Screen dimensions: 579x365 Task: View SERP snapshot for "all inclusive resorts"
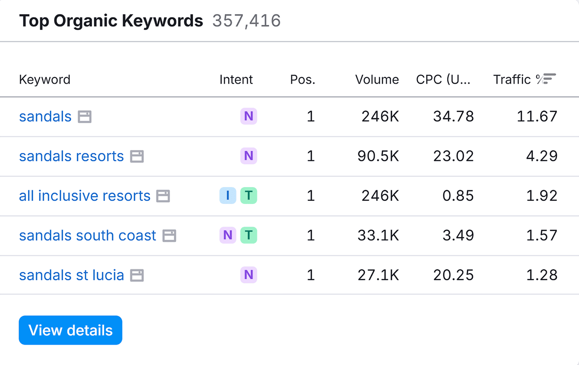coord(163,196)
